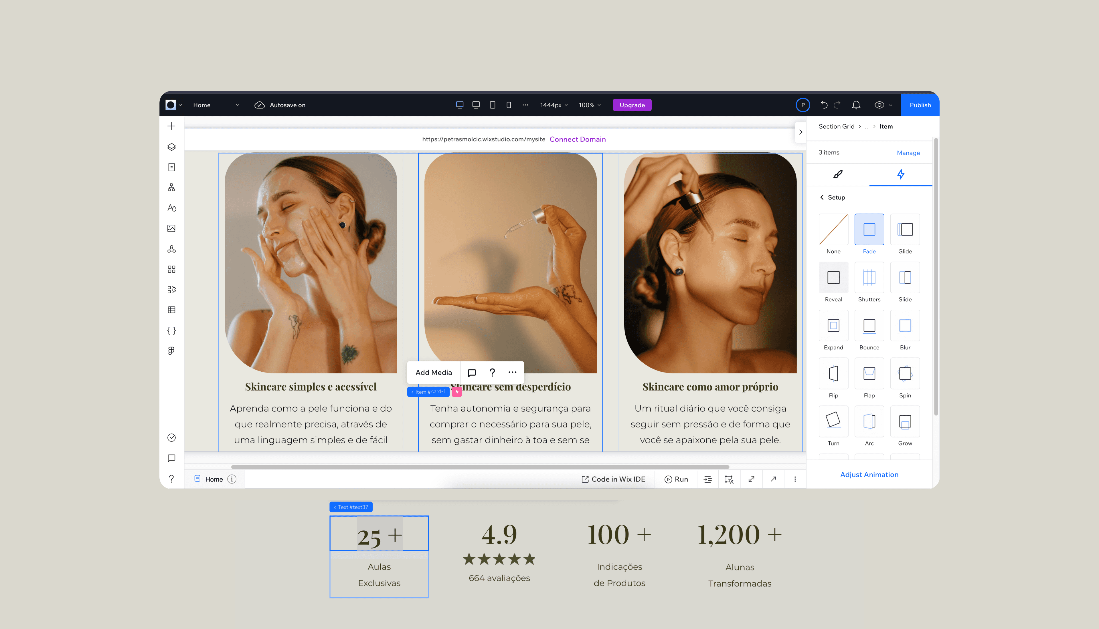Click the comment icon in floating toolbar

click(472, 372)
